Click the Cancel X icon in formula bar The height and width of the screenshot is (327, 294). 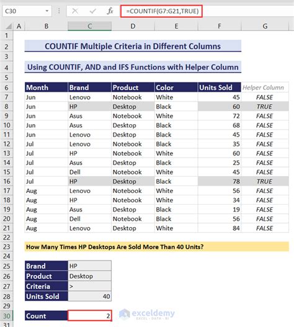pyautogui.click(x=75, y=11)
